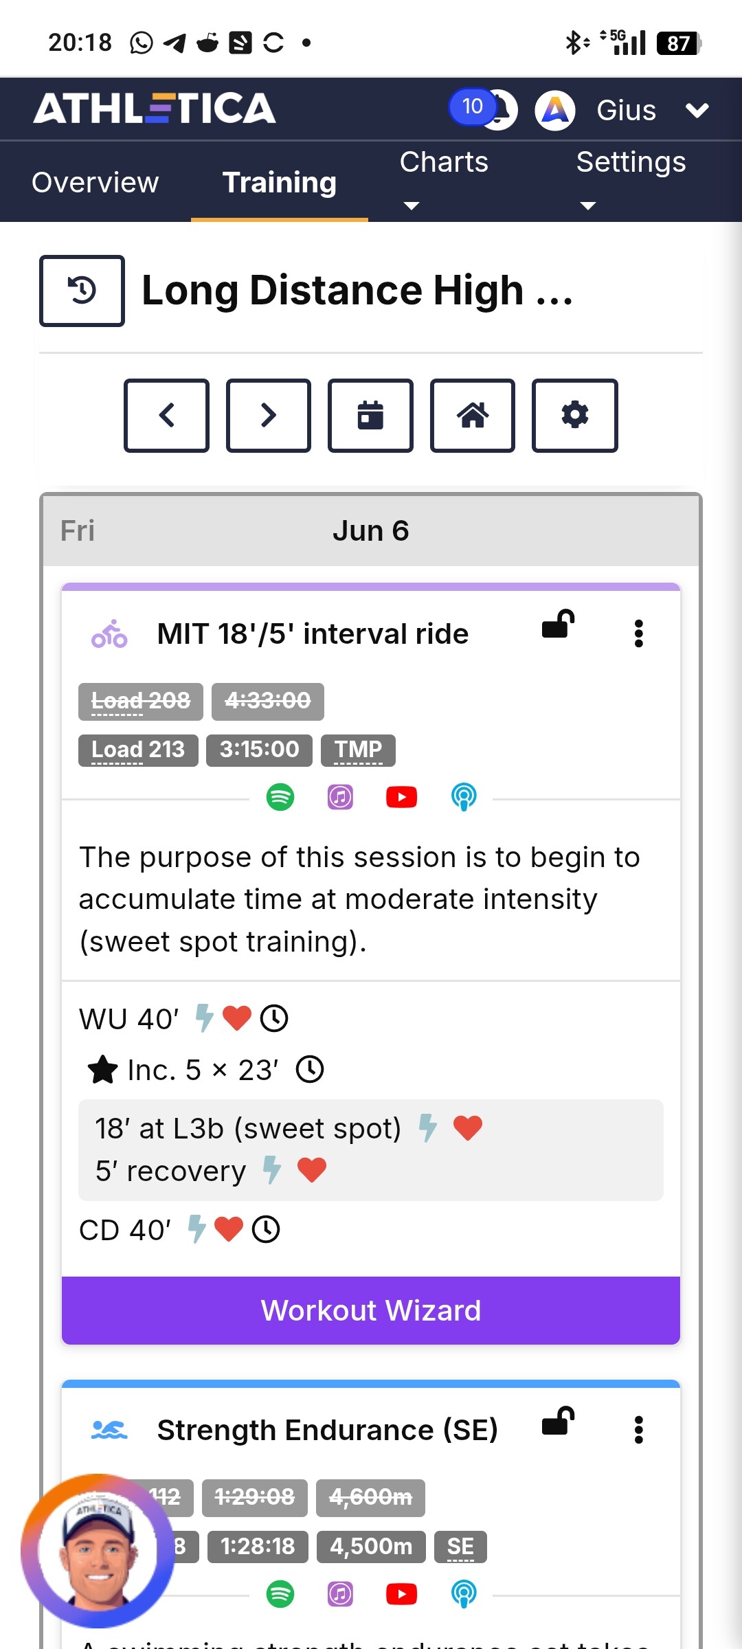The height and width of the screenshot is (1649, 742).
Task: Toggle the lock on Strength Endurance session
Action: pos(558,1422)
